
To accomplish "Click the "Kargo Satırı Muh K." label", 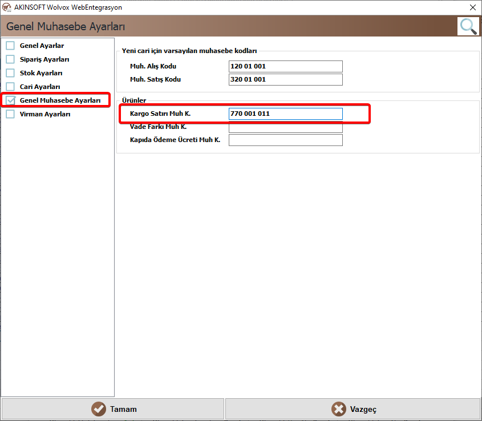I will tap(160, 114).
